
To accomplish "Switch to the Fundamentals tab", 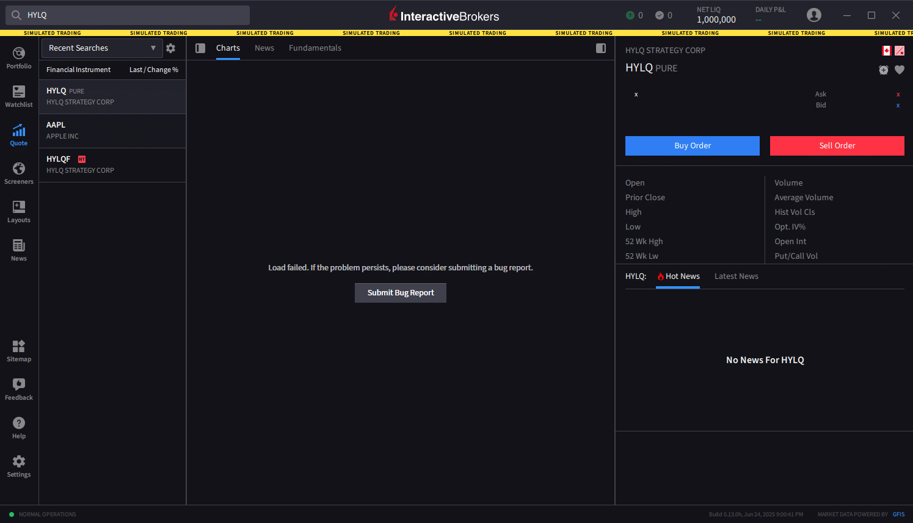I will 315,48.
